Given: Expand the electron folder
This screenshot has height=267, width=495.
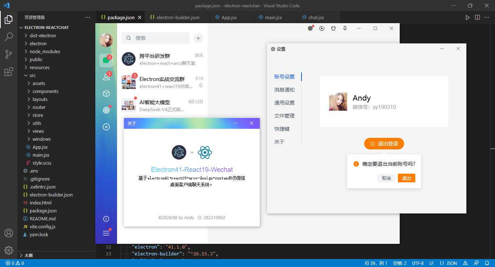Looking at the screenshot, I should pos(57,43).
